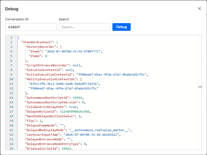Click line number 13 in the gutter

11,93
